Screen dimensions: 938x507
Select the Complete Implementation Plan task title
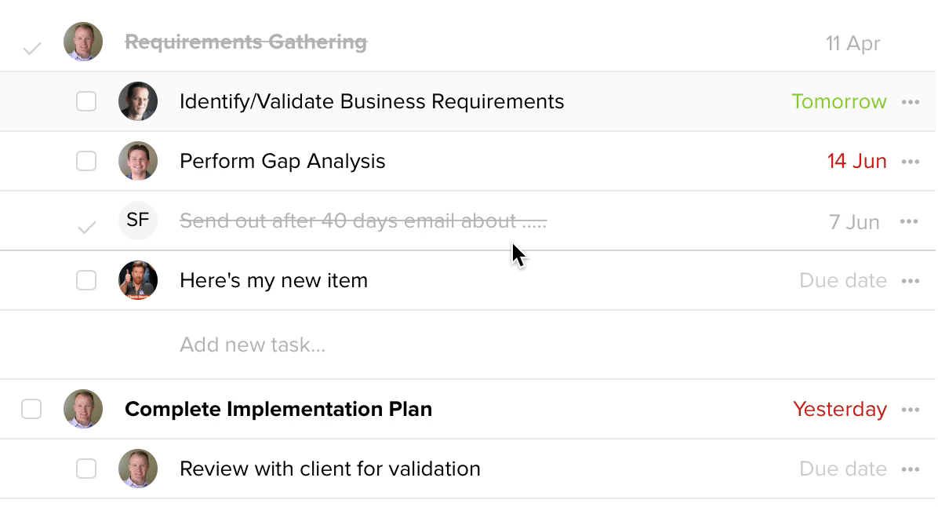(x=278, y=409)
